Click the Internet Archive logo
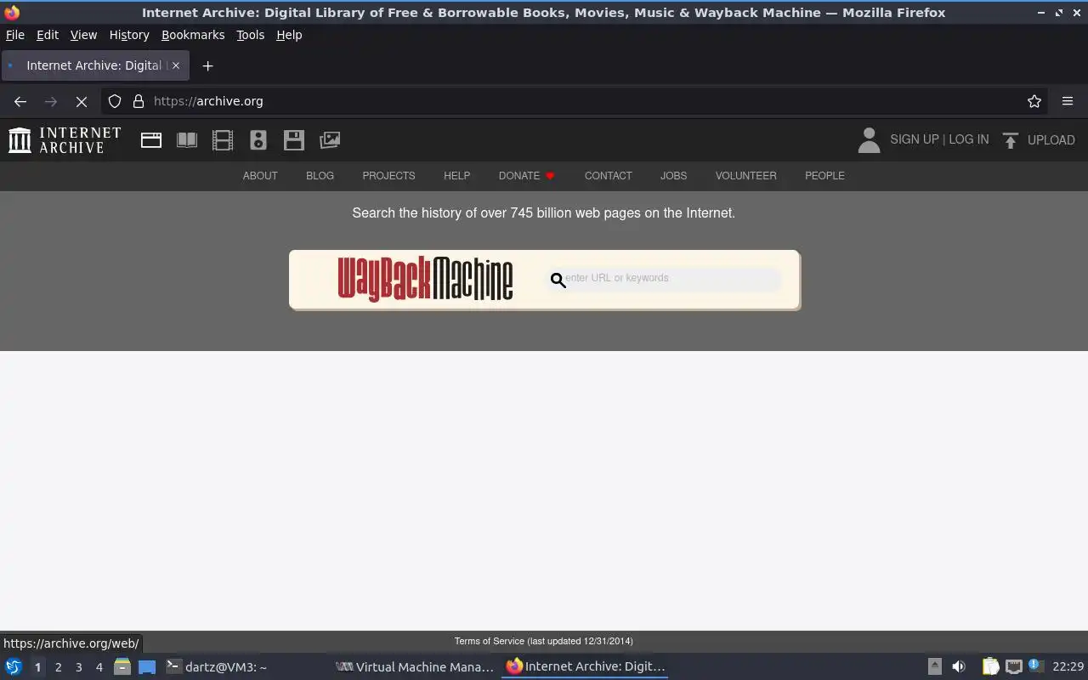This screenshot has width=1088, height=680. click(x=65, y=140)
